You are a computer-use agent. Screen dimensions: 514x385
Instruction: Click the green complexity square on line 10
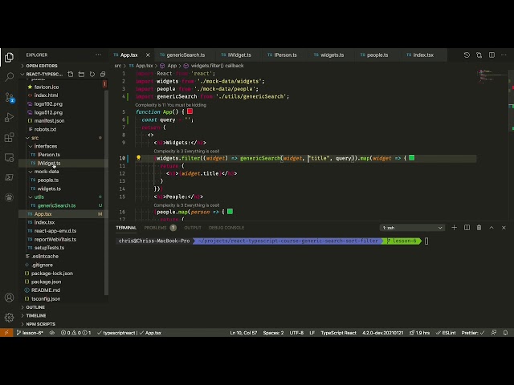click(x=412, y=158)
